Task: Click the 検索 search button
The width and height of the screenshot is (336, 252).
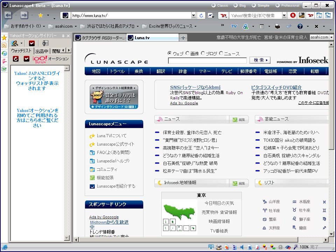Action: pos(260,60)
